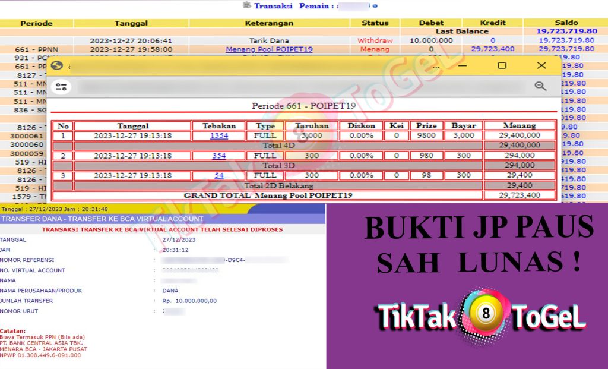Minimize the POIPET19 popup window
Screen dimensions: 608x369
pyautogui.click(x=462, y=65)
